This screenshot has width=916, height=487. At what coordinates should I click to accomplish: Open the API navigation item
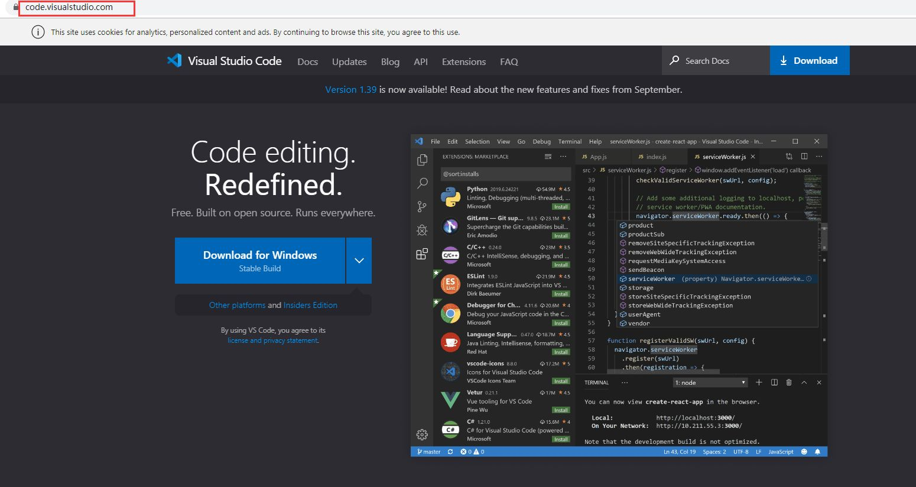421,61
